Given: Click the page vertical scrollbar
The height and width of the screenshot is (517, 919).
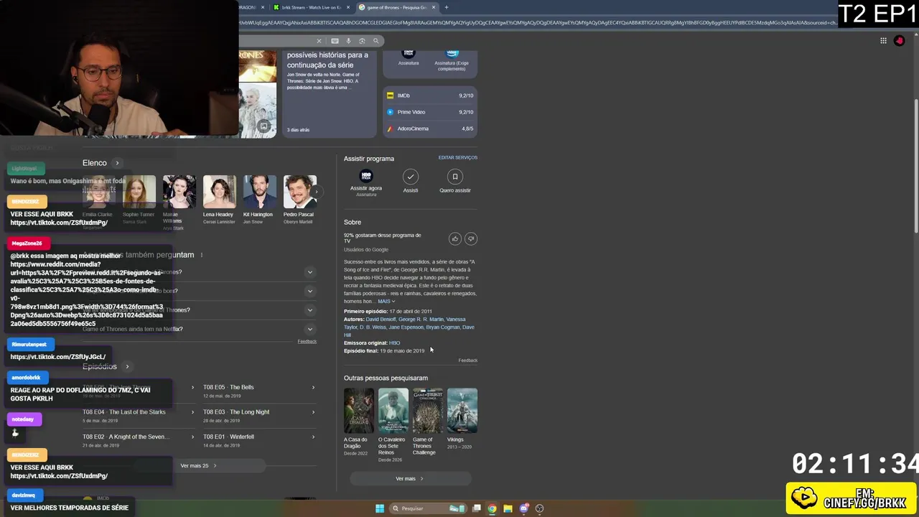Looking at the screenshot, I should pos(915,165).
